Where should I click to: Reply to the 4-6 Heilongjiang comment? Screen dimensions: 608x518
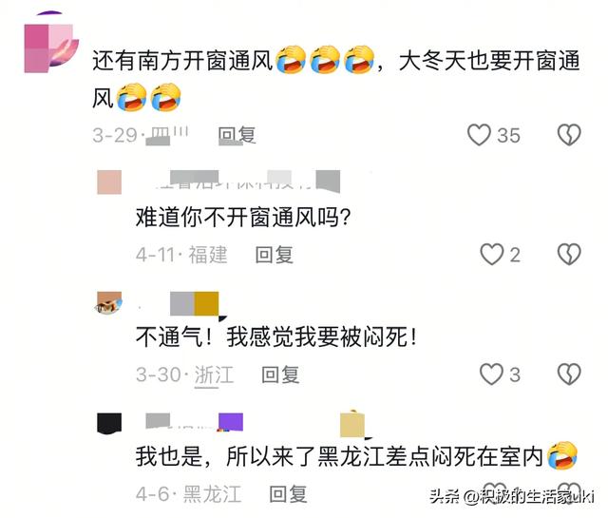click(x=288, y=494)
